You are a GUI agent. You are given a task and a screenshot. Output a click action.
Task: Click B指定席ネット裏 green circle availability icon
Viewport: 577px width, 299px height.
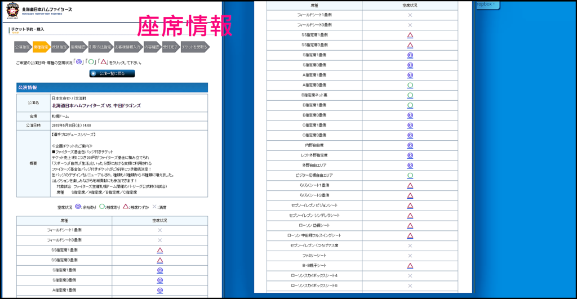410,95
